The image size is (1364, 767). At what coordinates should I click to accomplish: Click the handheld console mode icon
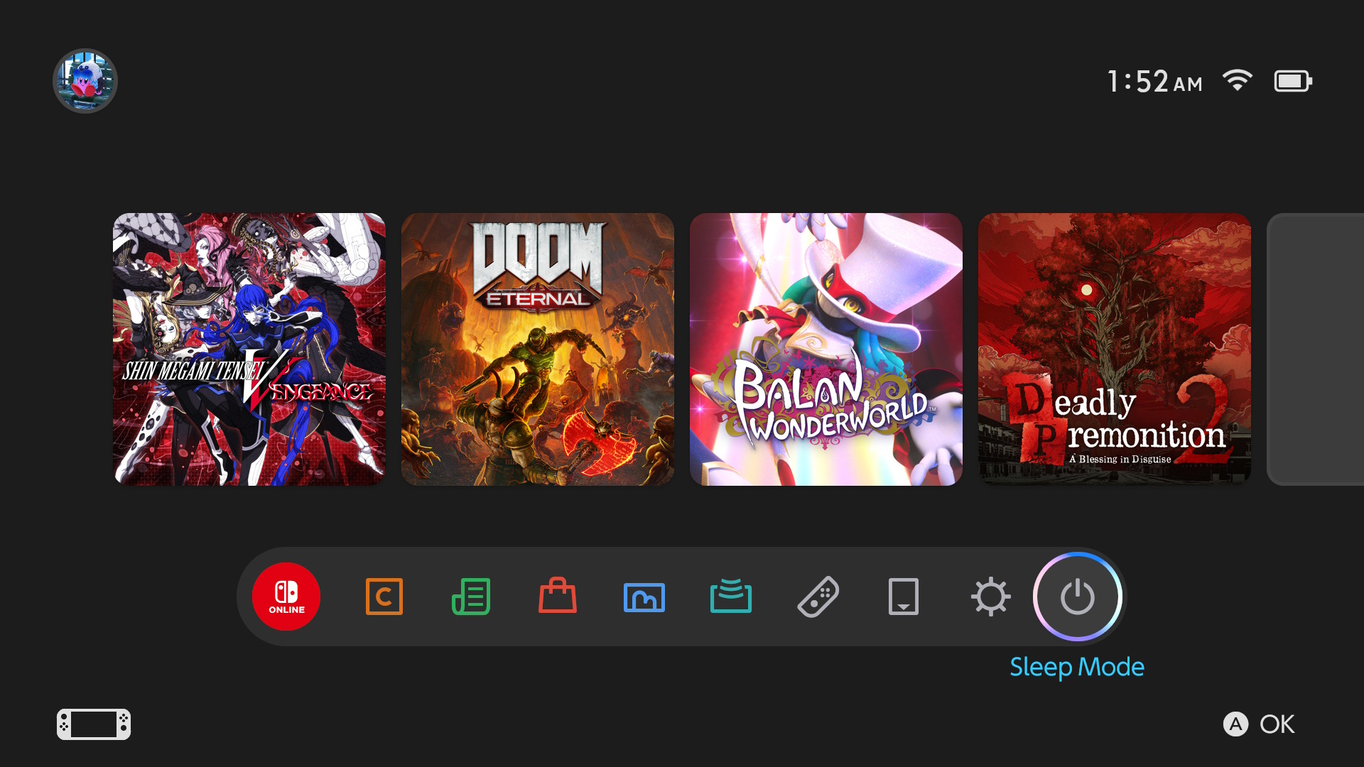coord(94,724)
